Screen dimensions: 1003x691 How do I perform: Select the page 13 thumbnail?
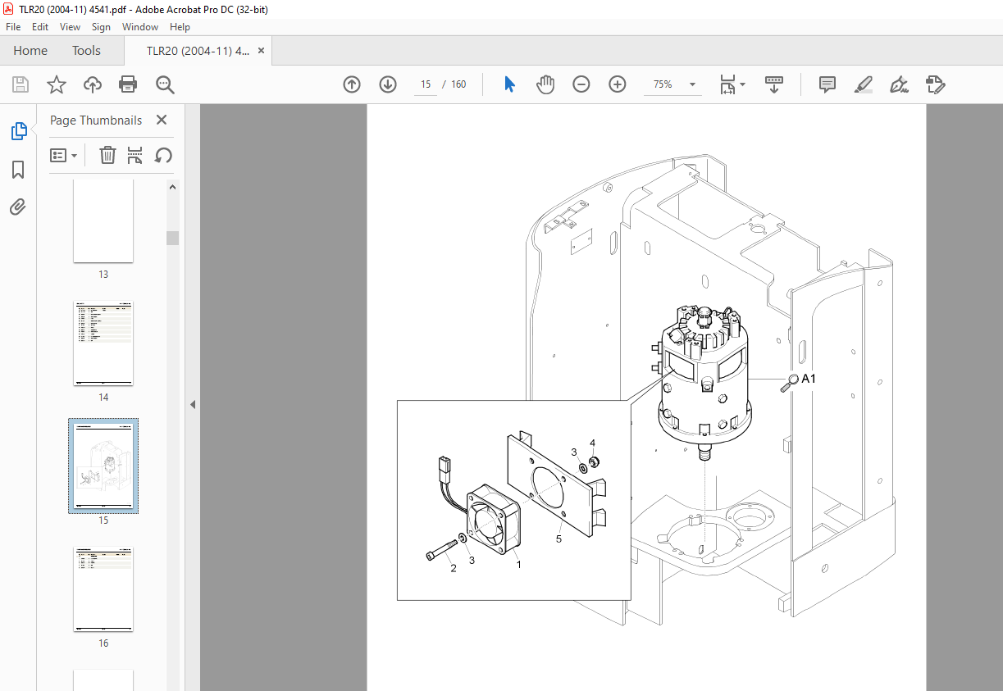coord(103,220)
